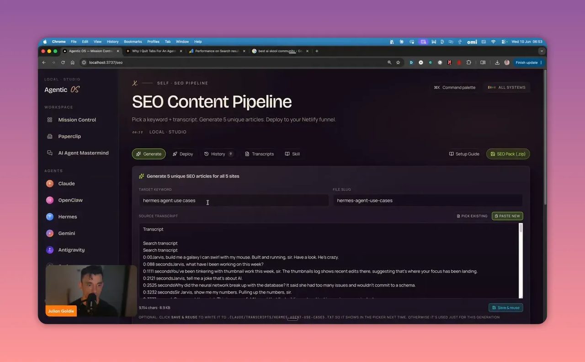Image resolution: width=585 pixels, height=362 pixels.
Task: Close the Agentic OS Mission Control tab
Action: [x=118, y=51]
